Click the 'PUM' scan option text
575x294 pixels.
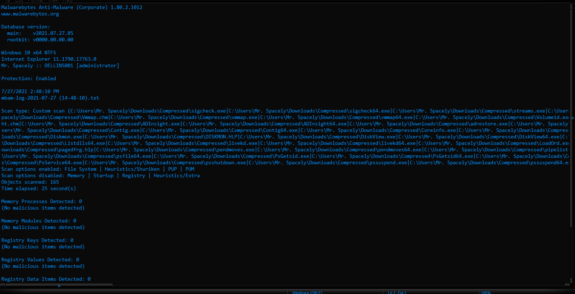point(190,169)
